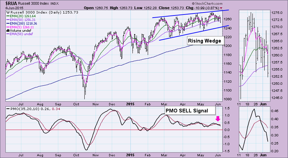Viewport: 288px width, 158px height.
Task: Click the PMO(35,20,10) indicator legend
Action: tap(33, 109)
